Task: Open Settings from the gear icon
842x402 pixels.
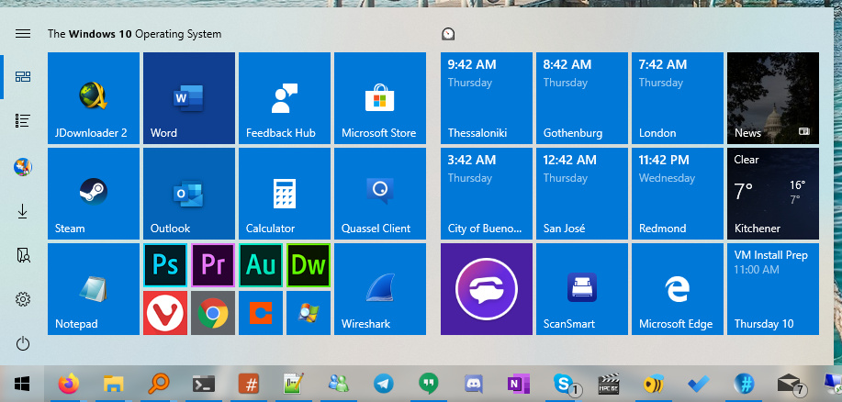Action: pyautogui.click(x=23, y=299)
